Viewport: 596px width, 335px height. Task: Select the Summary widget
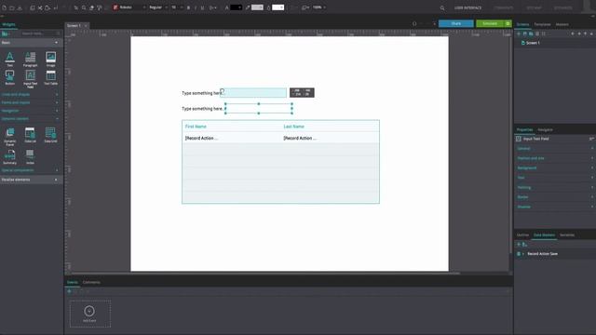point(10,157)
